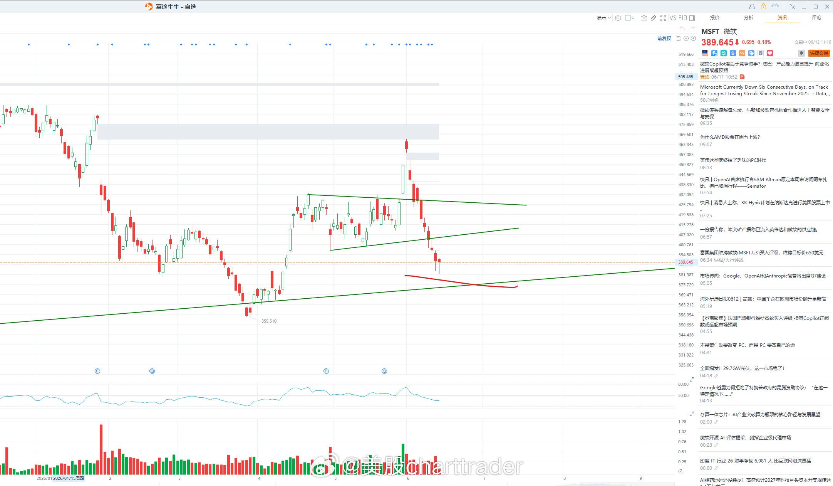Screen dimensions: 833x486
Task: Open VS stock comparison
Action: click(673, 18)
